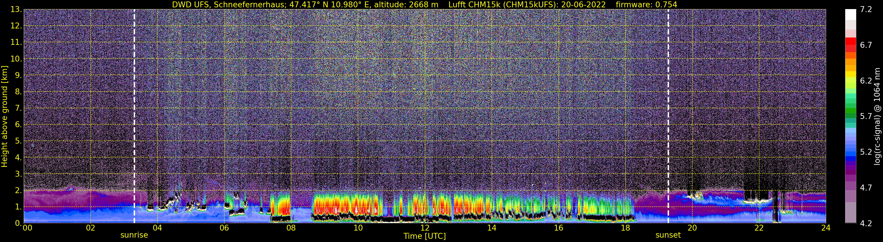Click the 'Time [UTC]' axis label
The height and width of the screenshot is (242, 883).
point(425,236)
